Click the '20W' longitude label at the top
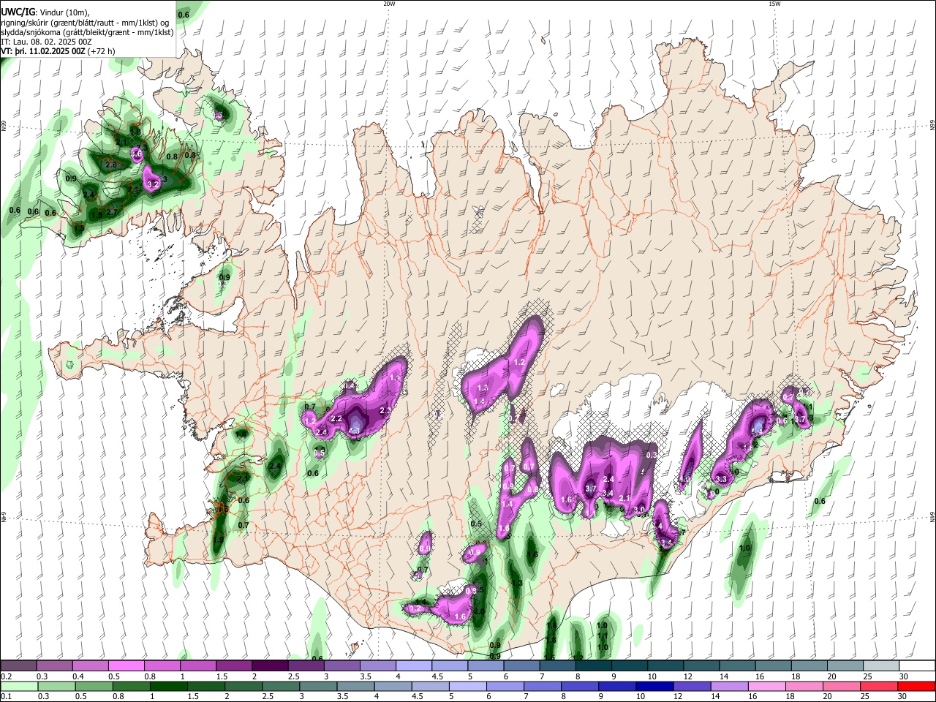This screenshot has width=936, height=702. [x=389, y=4]
